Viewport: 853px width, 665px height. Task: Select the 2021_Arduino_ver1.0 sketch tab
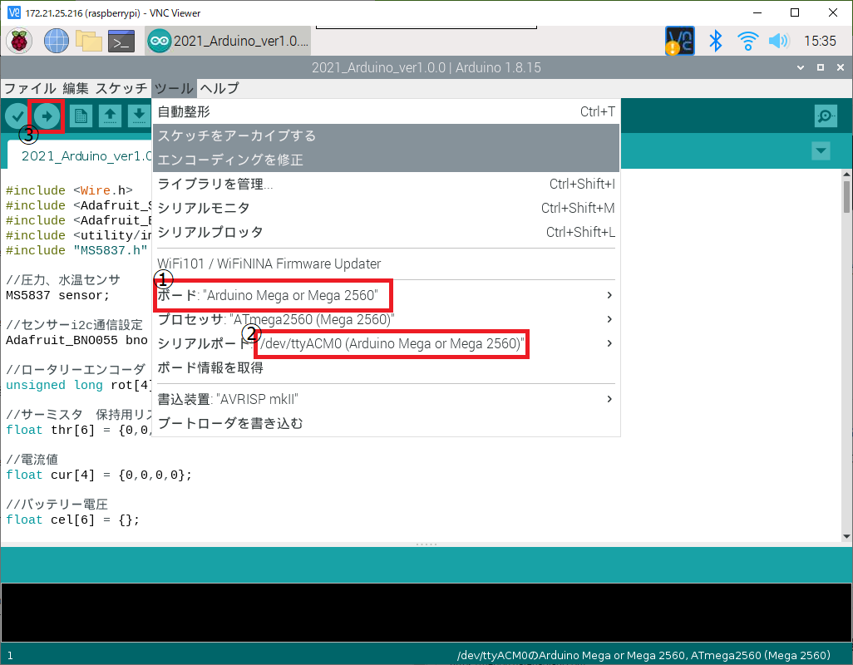pyautogui.click(x=81, y=156)
